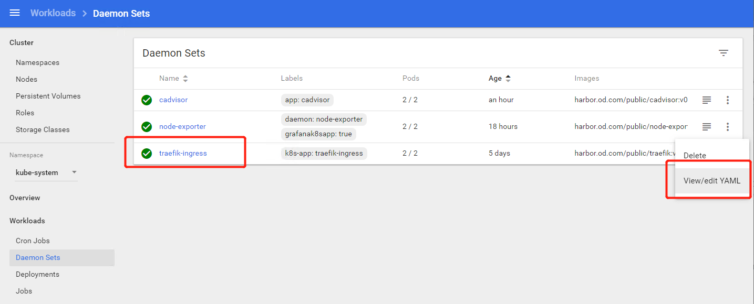Open the hamburger navigation menu
Viewport: 754px width, 304px height.
15,13
